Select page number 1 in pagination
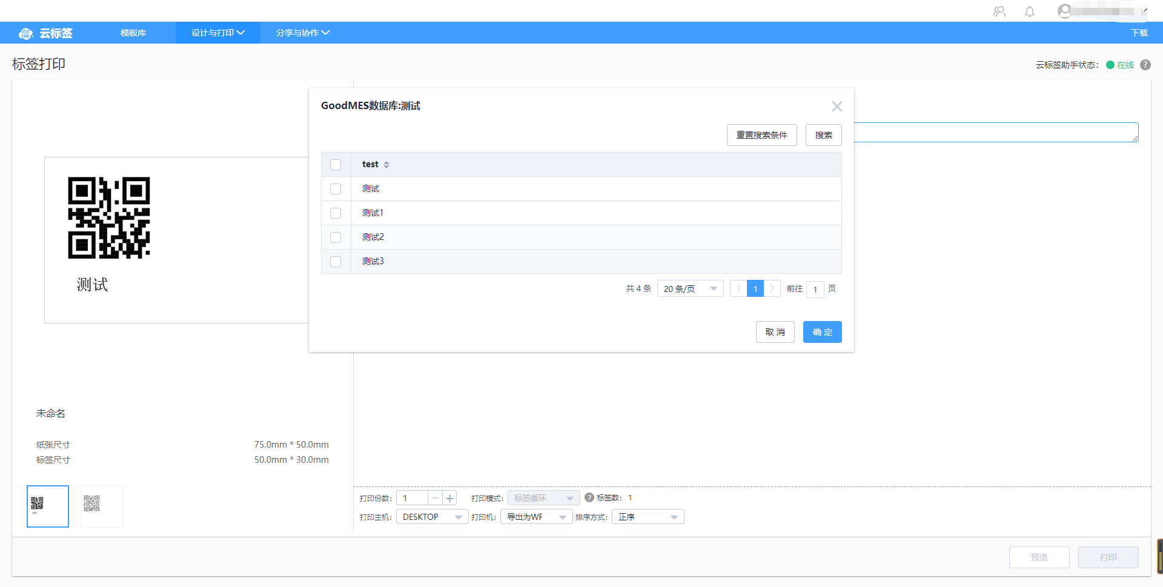This screenshot has height=587, width=1163. (x=755, y=288)
